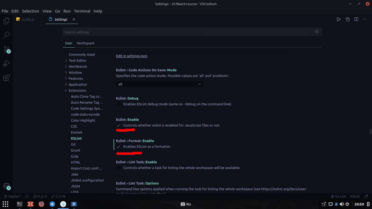This screenshot has height=209, width=372.
Task: Toggle the Eslint Format: Enable checkbox
Action: pyautogui.click(x=118, y=147)
